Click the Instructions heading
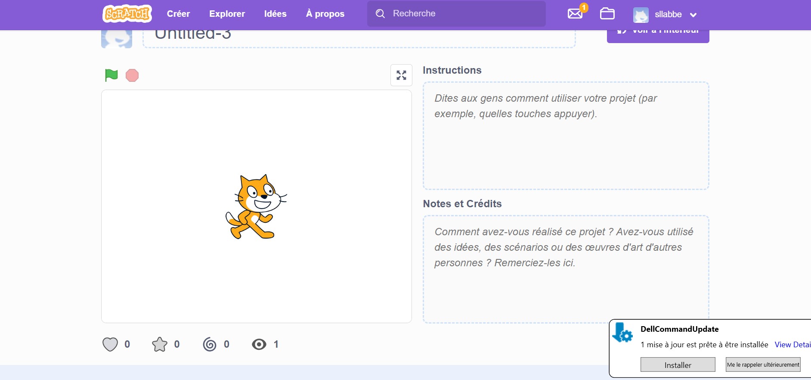 pos(452,70)
